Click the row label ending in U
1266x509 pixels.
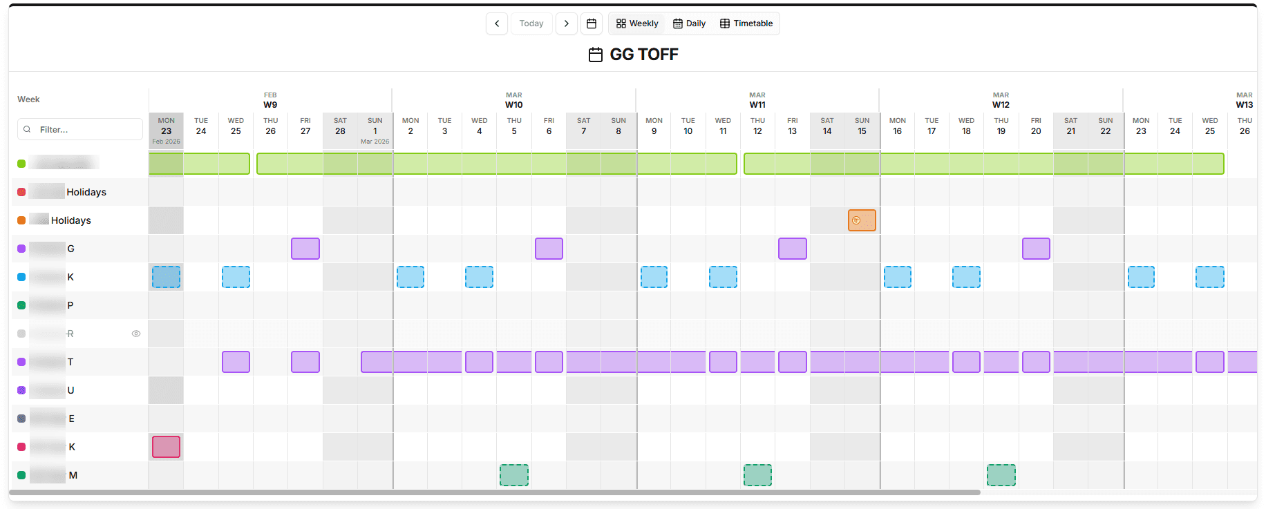click(52, 390)
